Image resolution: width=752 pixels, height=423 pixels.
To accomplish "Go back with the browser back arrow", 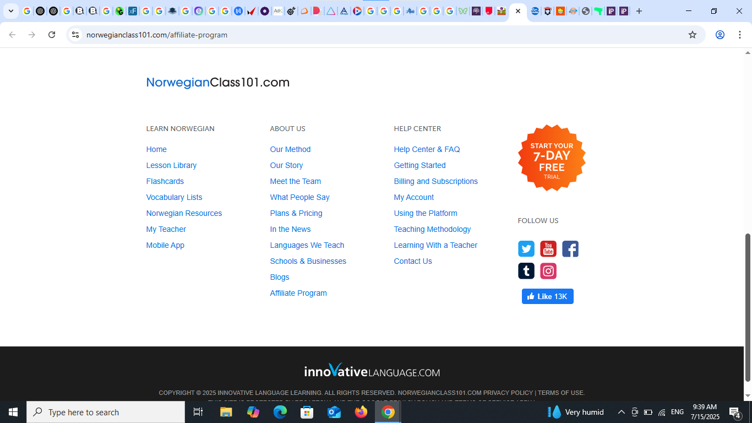I will click(x=12, y=35).
